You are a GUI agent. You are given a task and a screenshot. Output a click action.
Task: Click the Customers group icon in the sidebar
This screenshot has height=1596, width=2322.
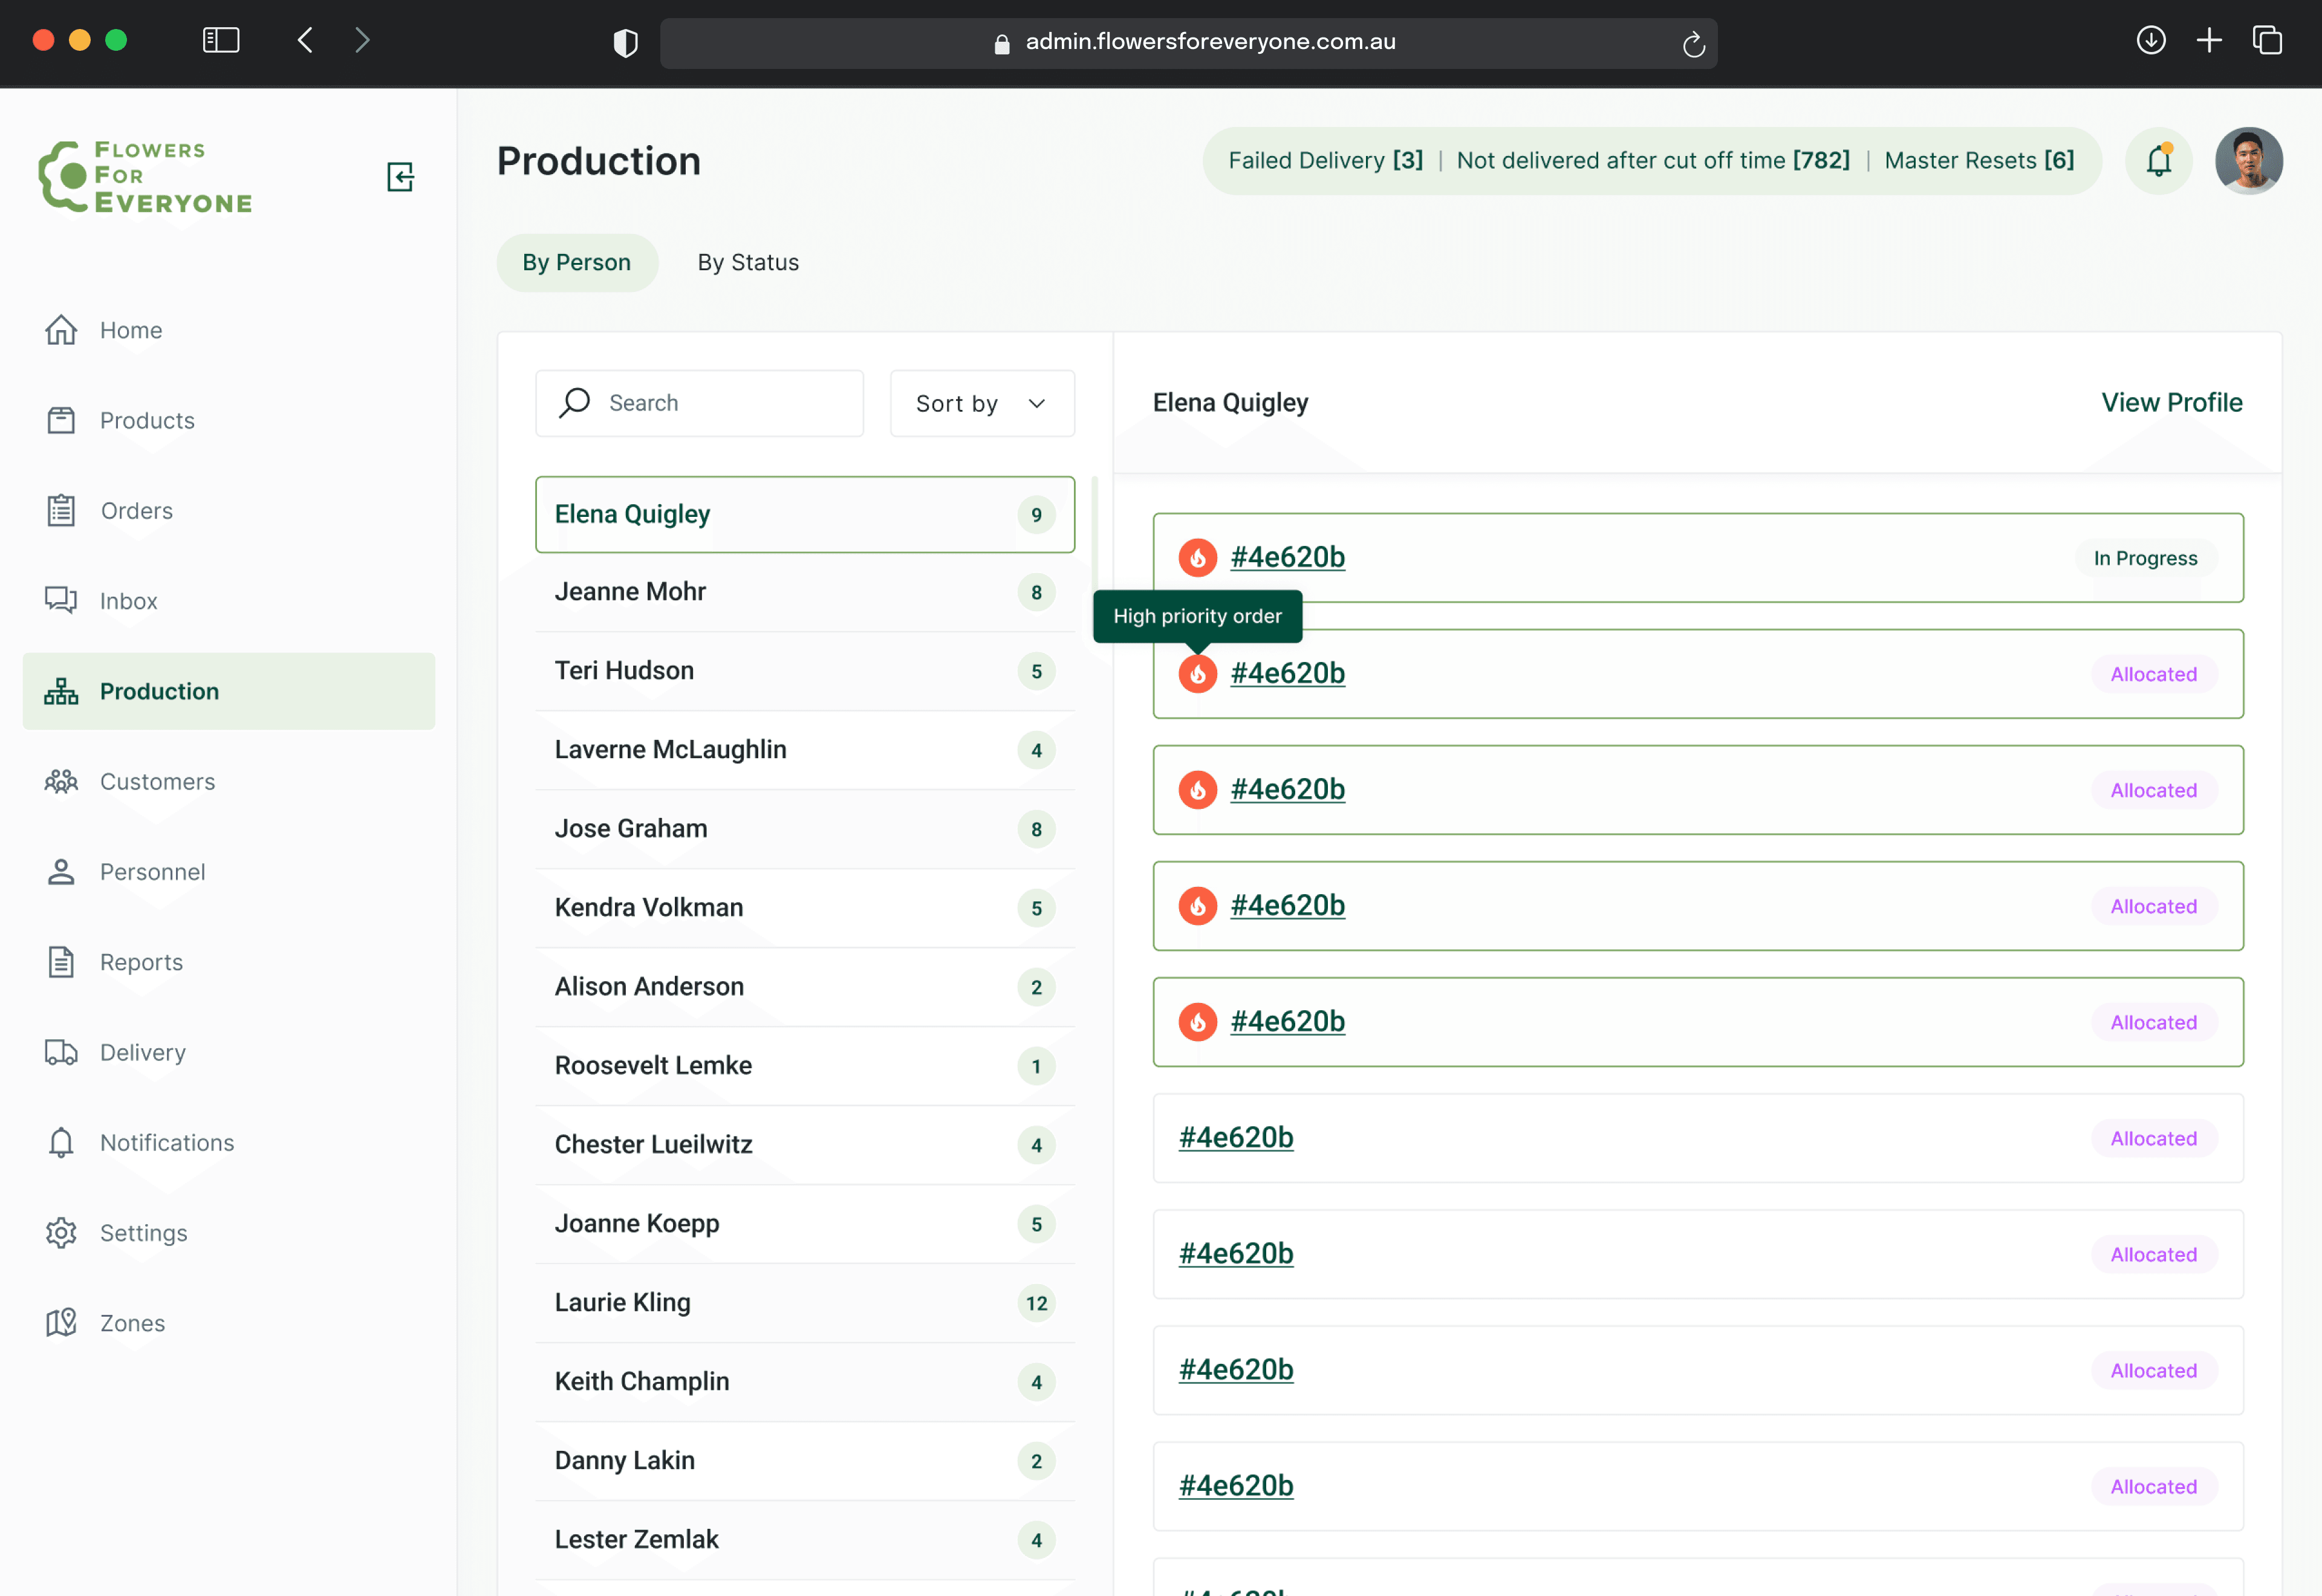(61, 781)
